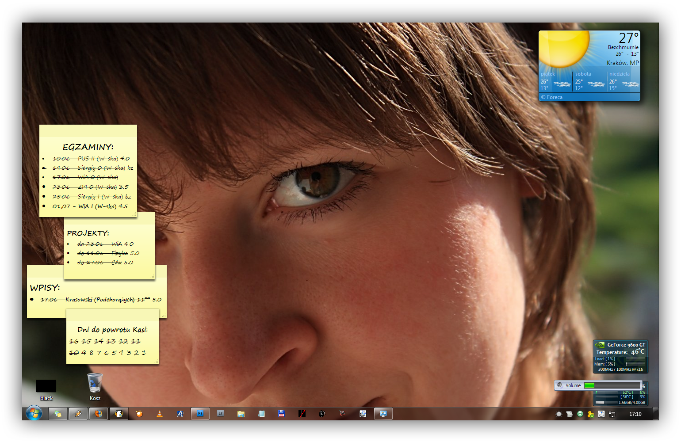Switch to Firefox in the taskbar
Image resolution: width=681 pixels, height=442 pixels.
coord(98,414)
